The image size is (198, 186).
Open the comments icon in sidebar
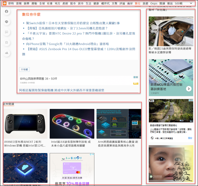click(6, 32)
